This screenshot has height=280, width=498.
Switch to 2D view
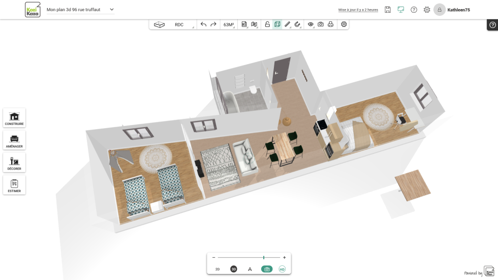pyautogui.click(x=217, y=269)
